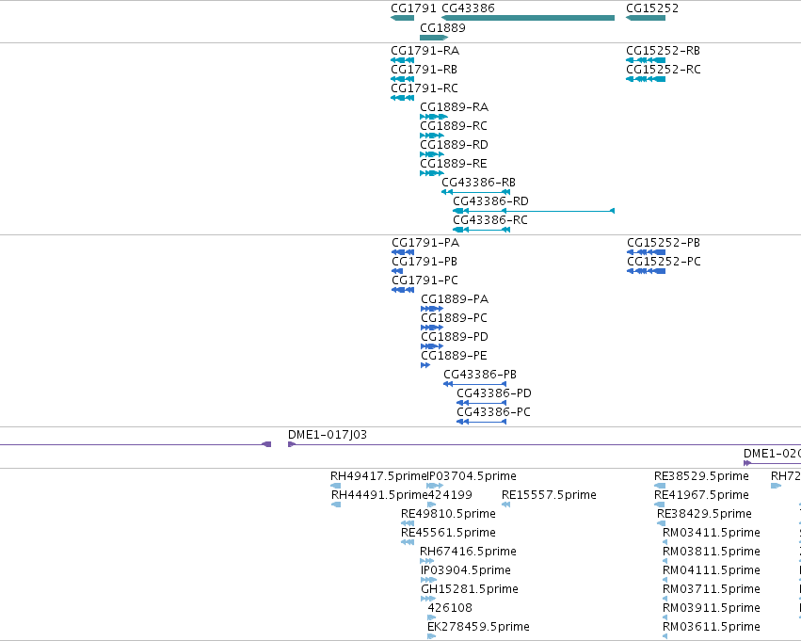Select protein CG43386-PC
This screenshot has height=641, width=801.
coord(493,412)
